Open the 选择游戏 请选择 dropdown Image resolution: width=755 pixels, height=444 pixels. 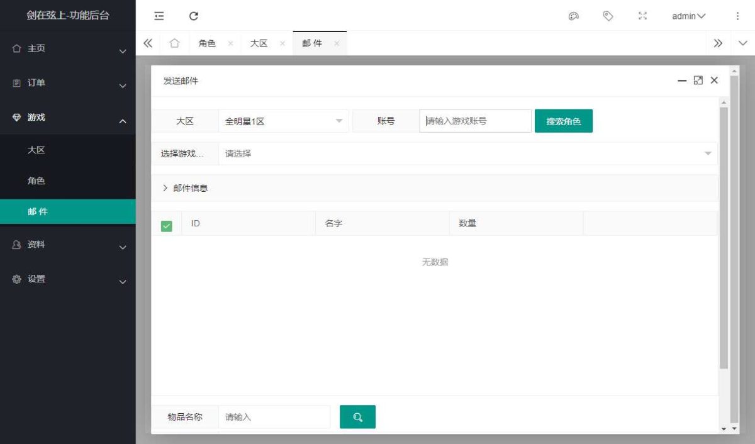click(467, 153)
